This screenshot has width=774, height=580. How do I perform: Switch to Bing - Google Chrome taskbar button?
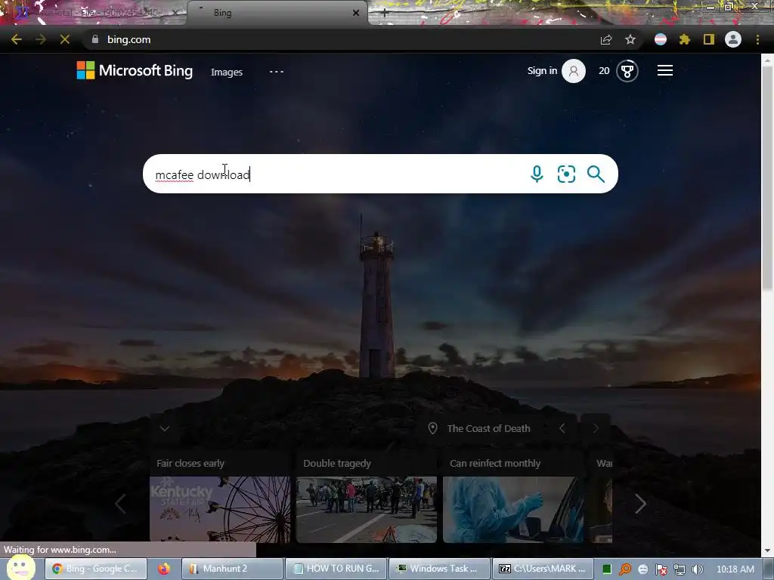(x=96, y=569)
